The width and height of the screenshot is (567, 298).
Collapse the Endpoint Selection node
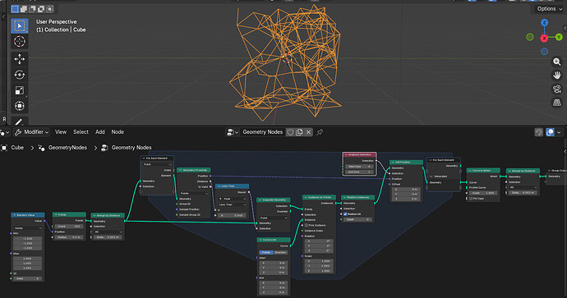tap(346, 154)
